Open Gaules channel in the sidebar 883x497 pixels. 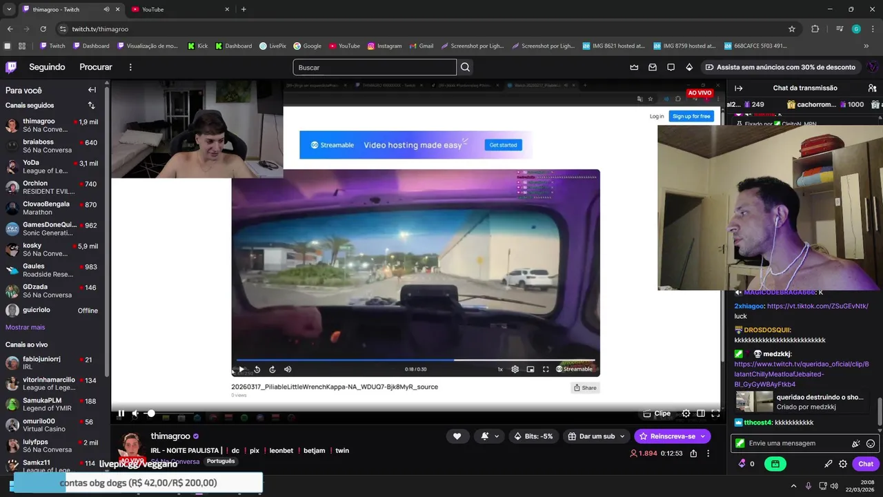[x=53, y=270]
